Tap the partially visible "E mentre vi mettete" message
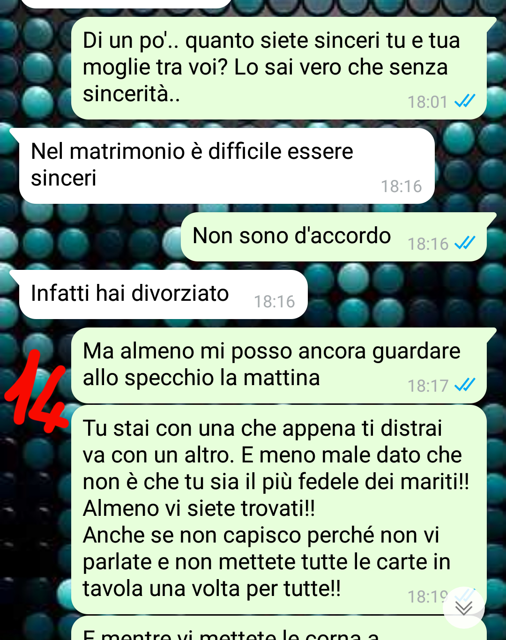 tap(279, 629)
